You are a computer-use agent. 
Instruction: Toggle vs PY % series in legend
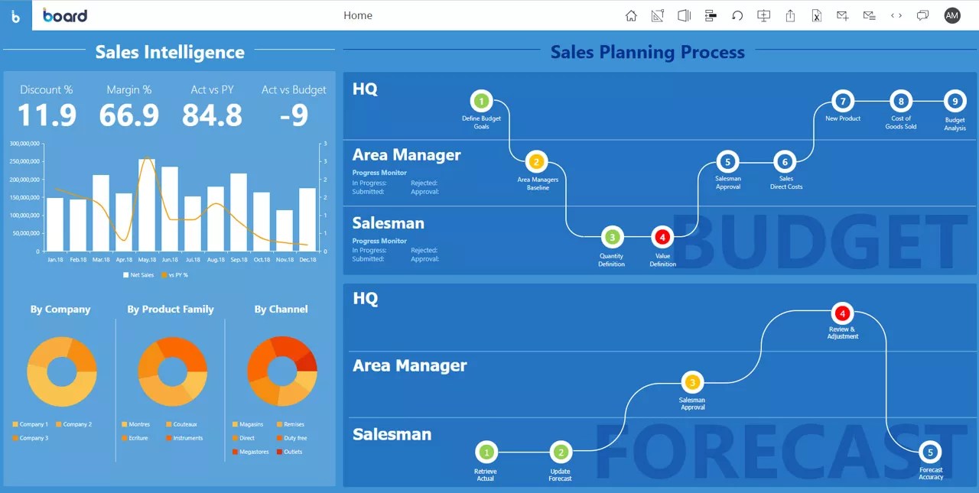tap(174, 274)
